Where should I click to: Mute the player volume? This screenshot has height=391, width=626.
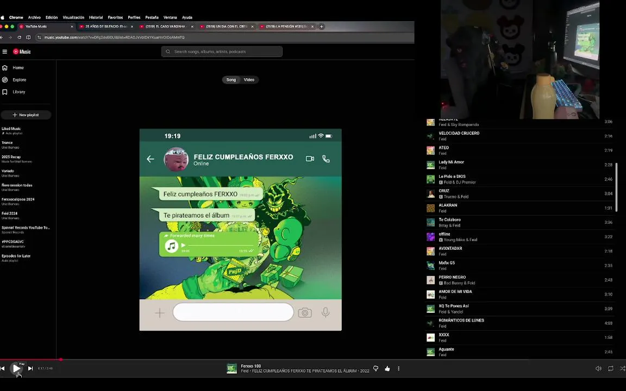click(x=598, y=369)
